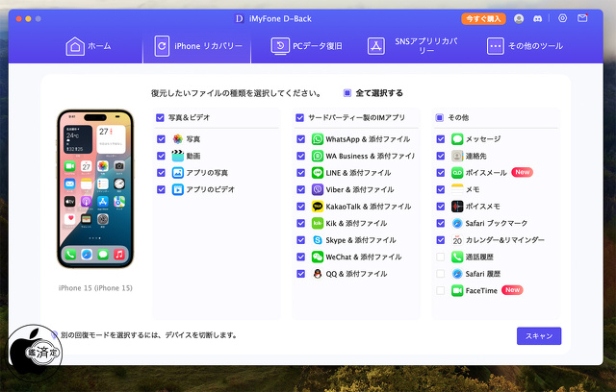Toggle 全て選択する checkbox
The height and width of the screenshot is (392, 616).
coord(346,93)
